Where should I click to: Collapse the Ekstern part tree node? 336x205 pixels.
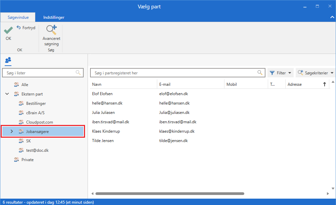7,94
